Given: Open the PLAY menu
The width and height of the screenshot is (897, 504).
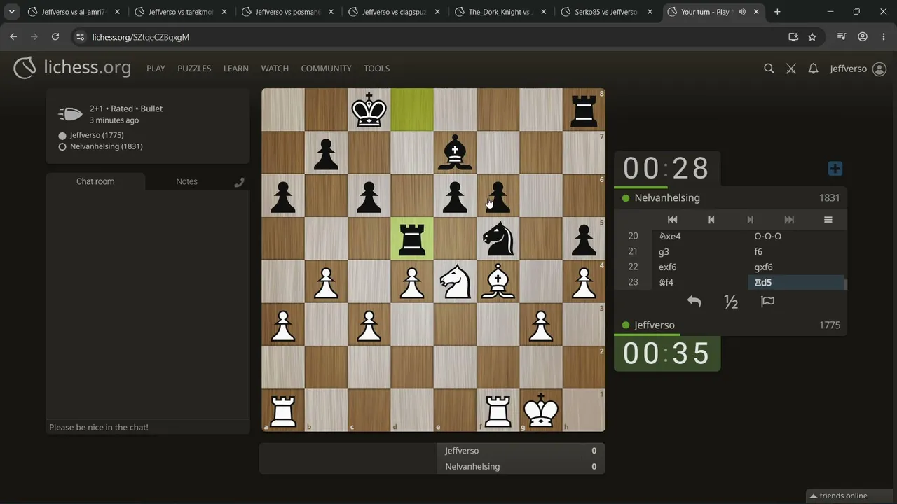Looking at the screenshot, I should coord(156,69).
